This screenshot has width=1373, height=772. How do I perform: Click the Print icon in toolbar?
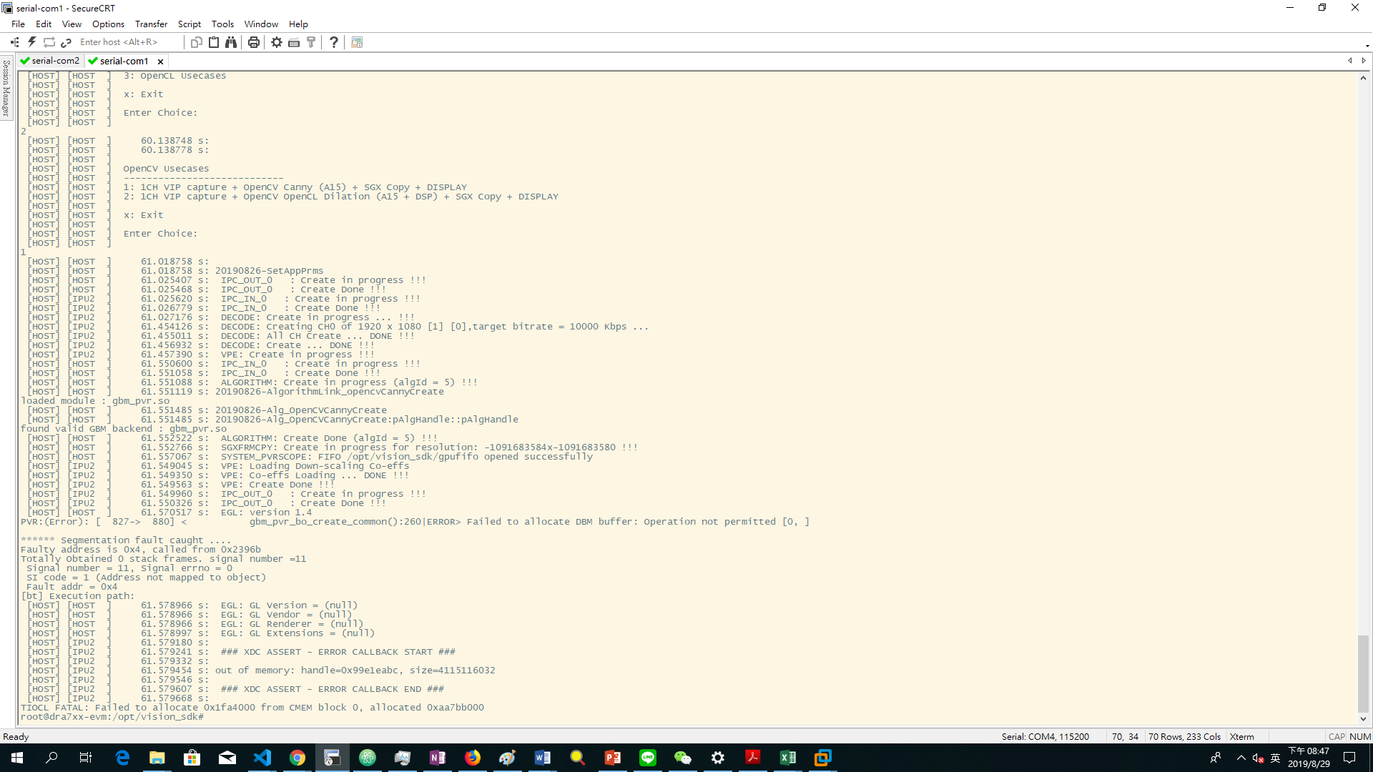[x=254, y=42]
